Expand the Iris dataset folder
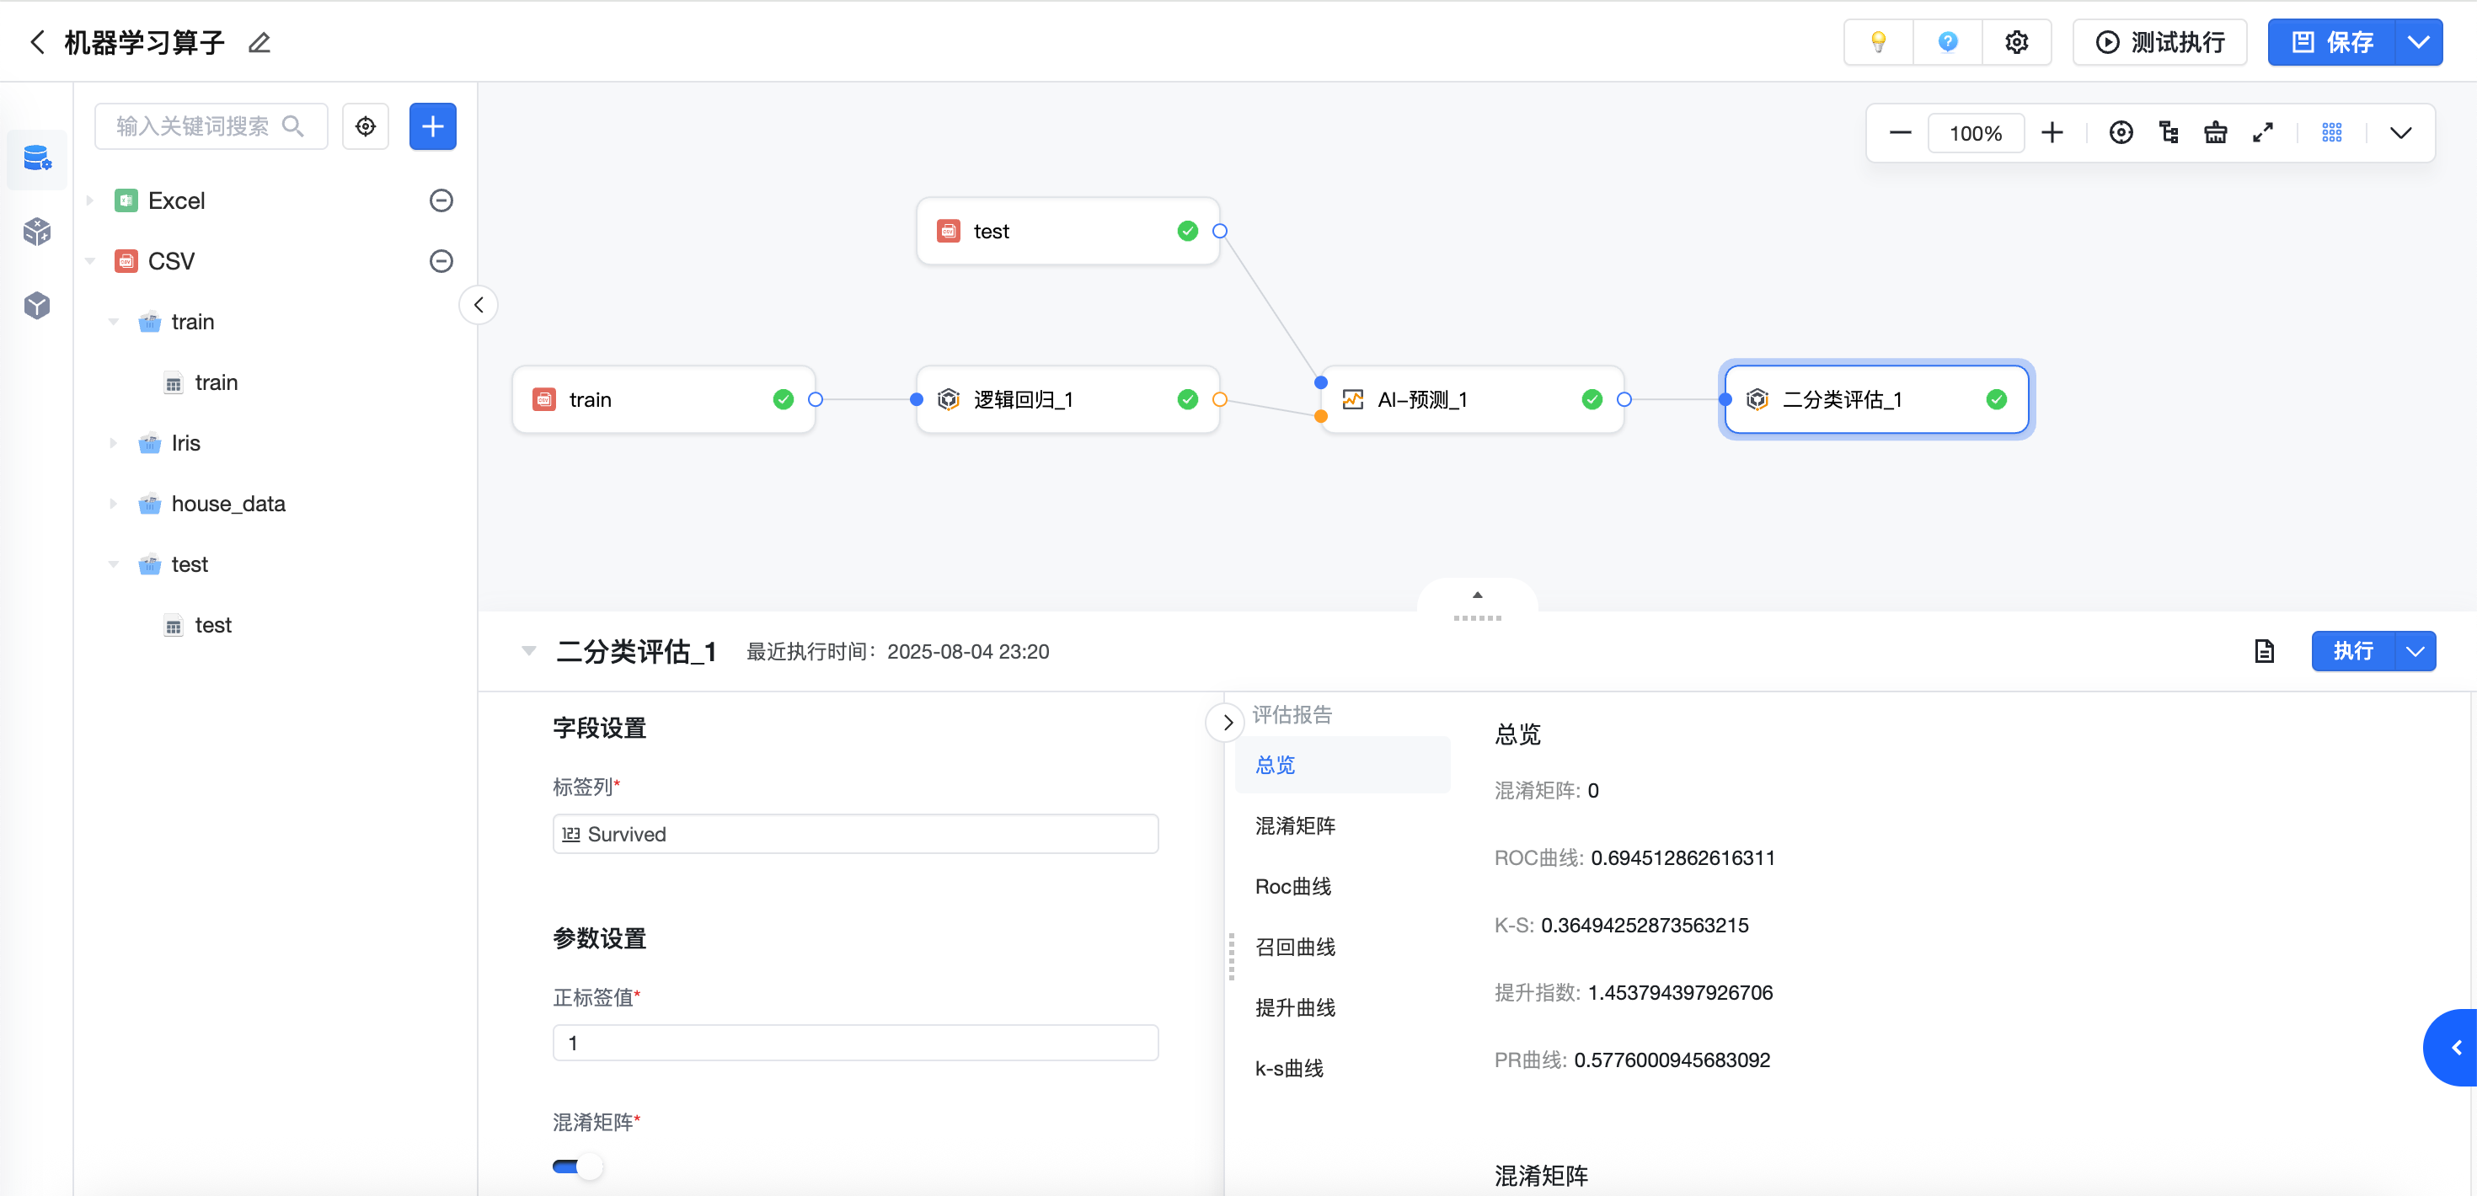 coord(114,443)
